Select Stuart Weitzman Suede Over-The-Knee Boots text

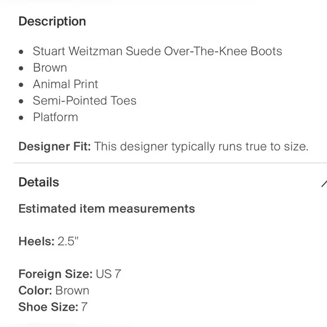tap(157, 51)
